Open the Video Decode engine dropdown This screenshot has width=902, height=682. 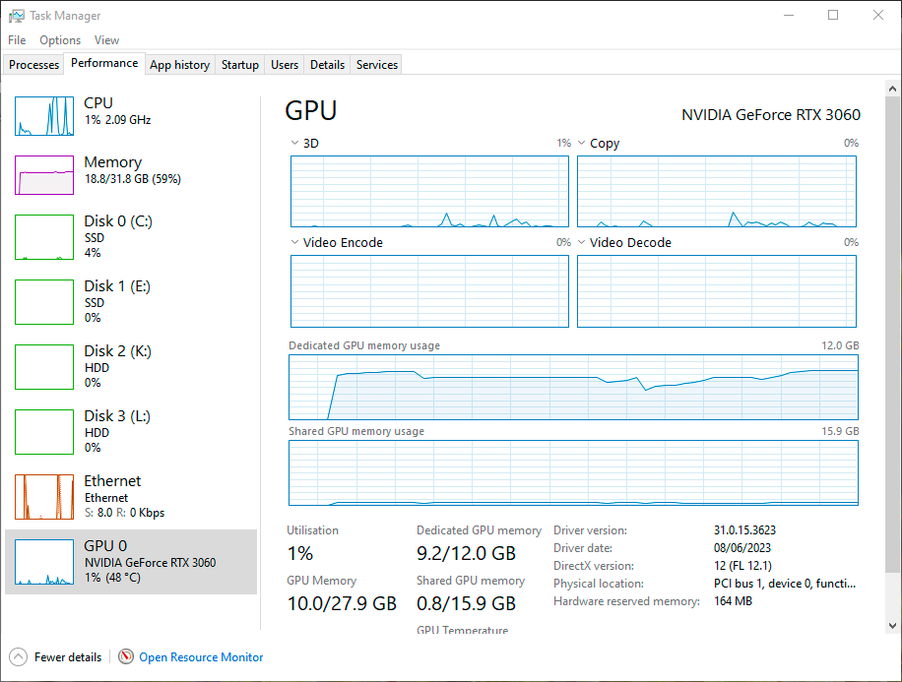pyautogui.click(x=582, y=242)
